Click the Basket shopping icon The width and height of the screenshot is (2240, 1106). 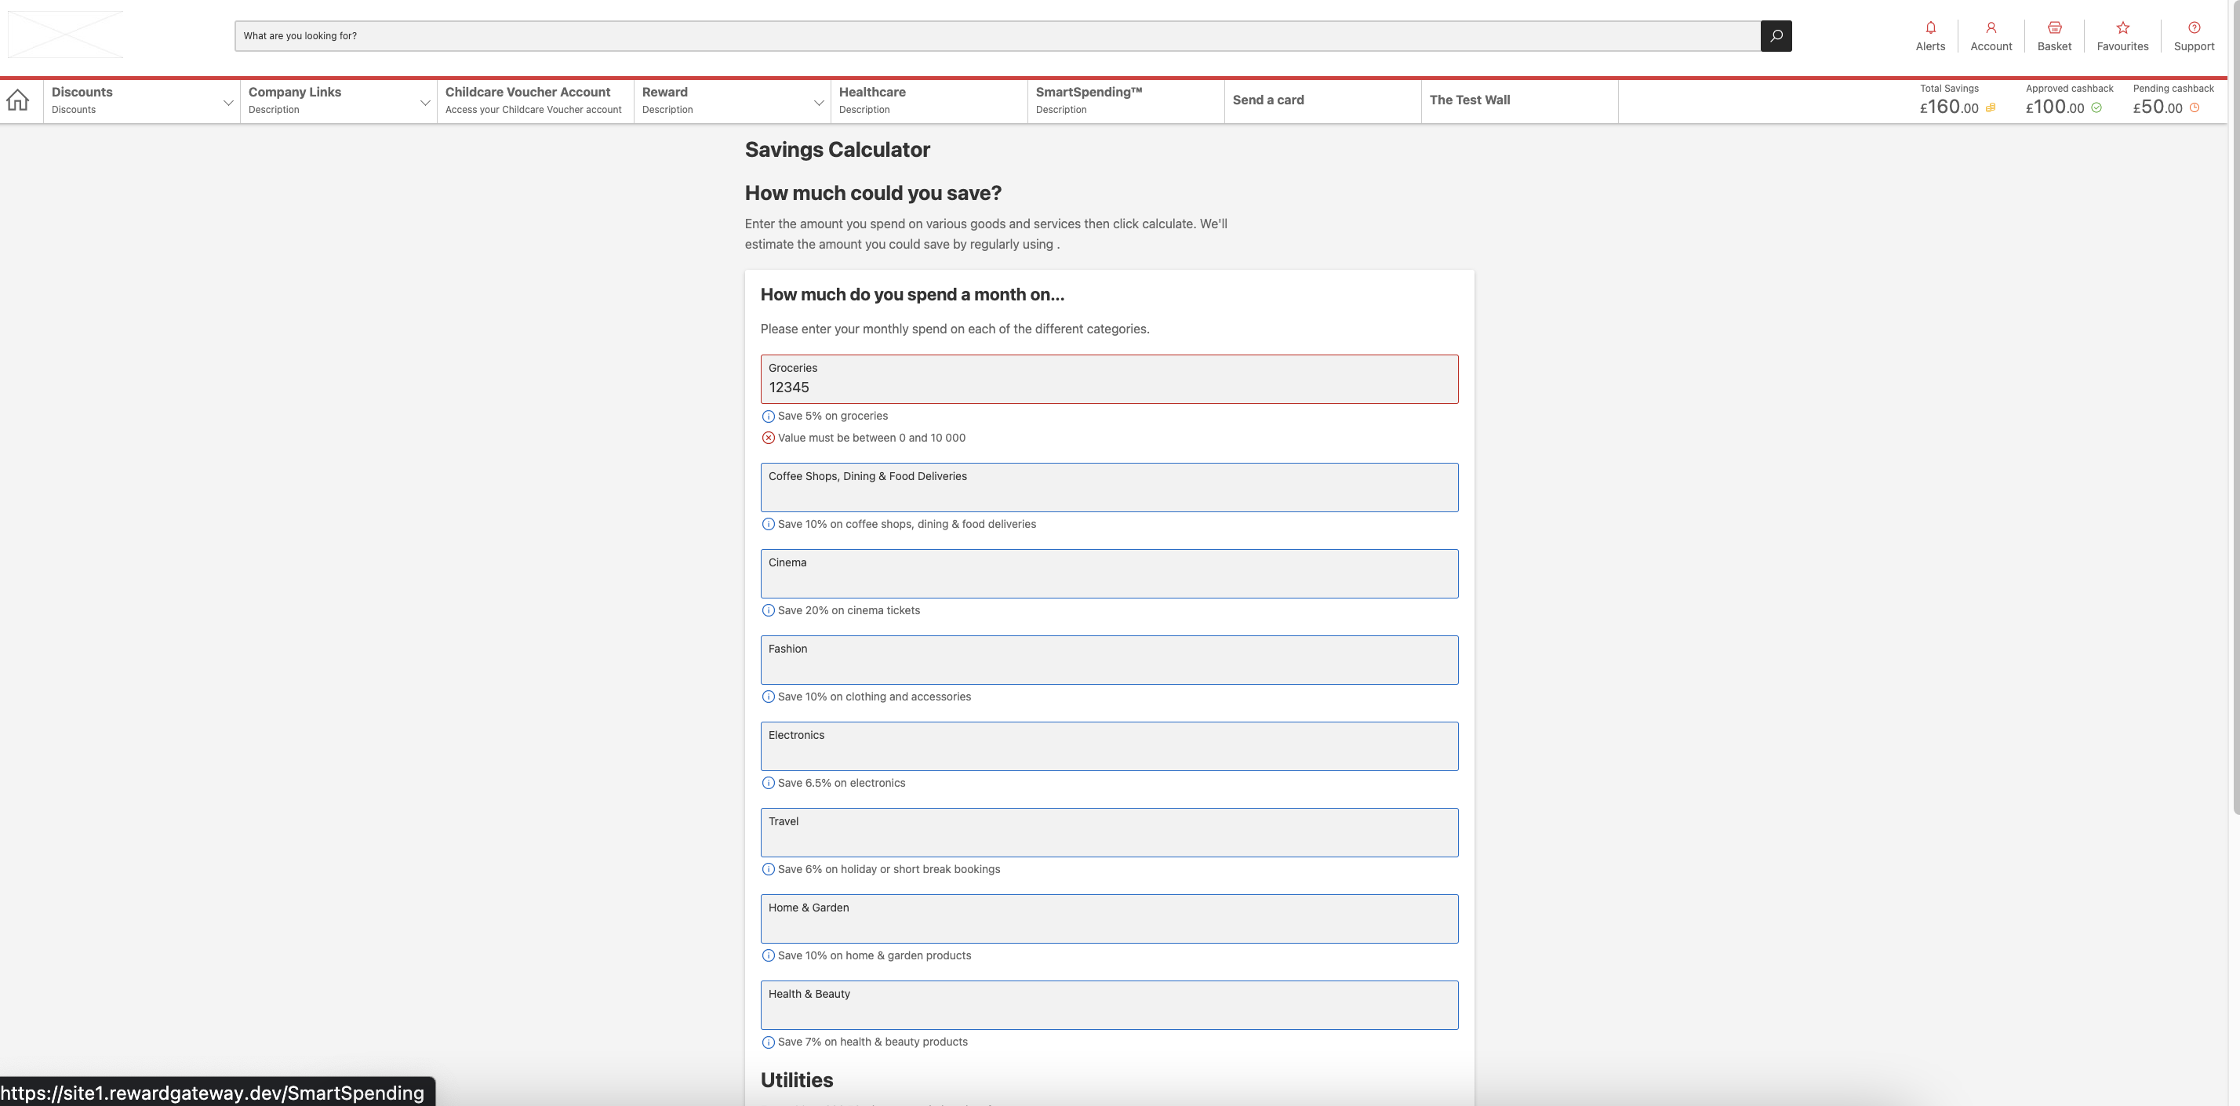coord(2054,26)
